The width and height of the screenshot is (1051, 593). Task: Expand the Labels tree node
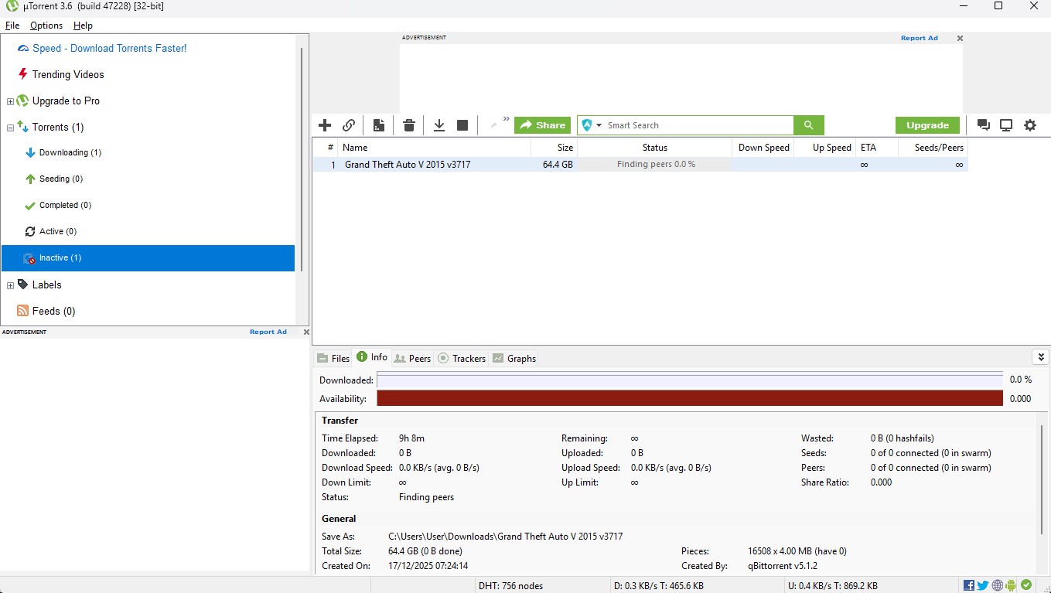click(10, 285)
